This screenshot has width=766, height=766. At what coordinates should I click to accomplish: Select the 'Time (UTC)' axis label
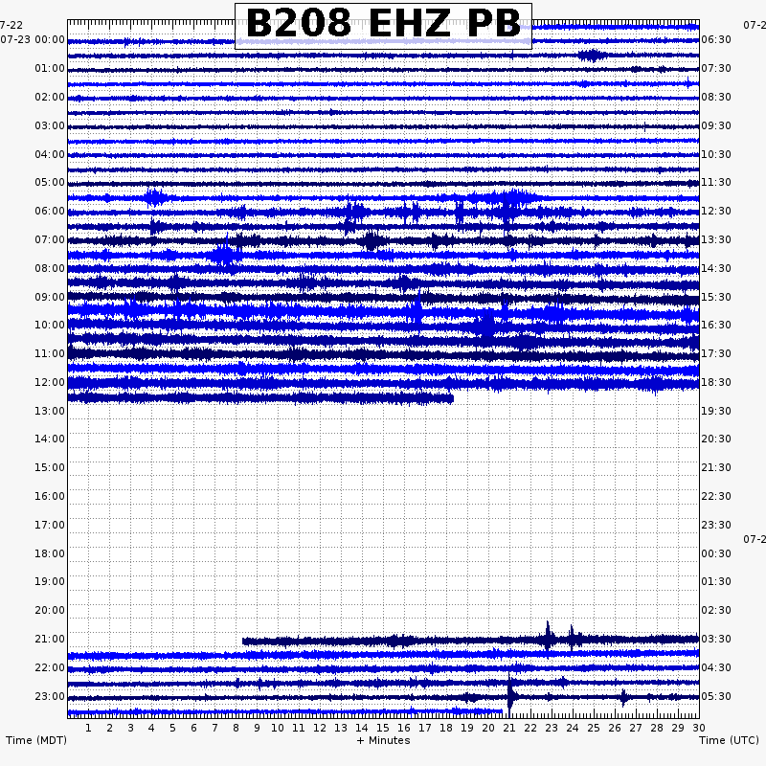pos(729,740)
